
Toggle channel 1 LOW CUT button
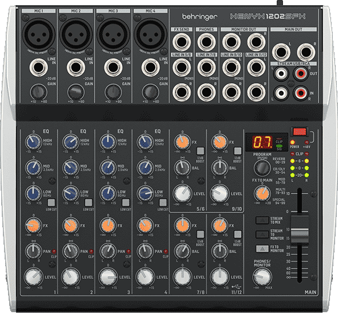coord(52,203)
